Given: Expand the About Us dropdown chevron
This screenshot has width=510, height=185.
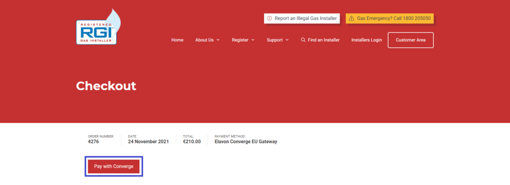Looking at the screenshot, I should (218, 40).
